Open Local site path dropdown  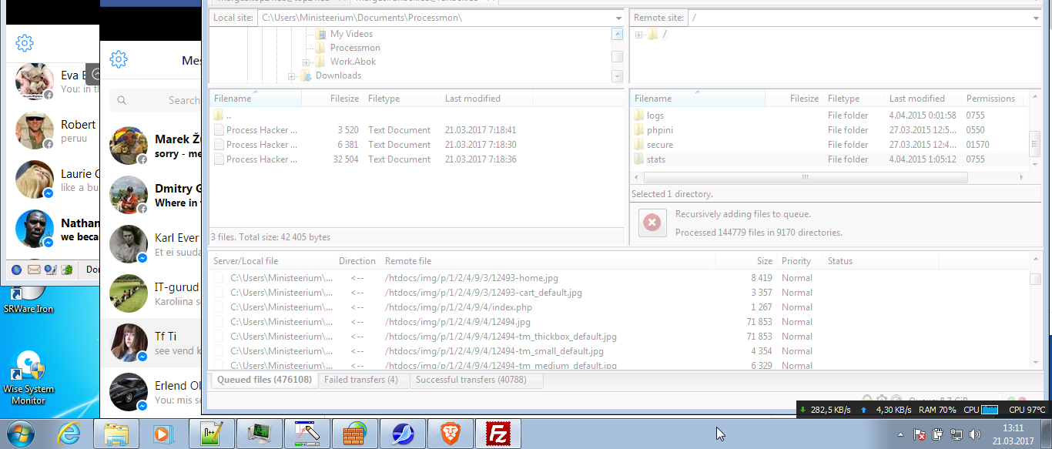pyautogui.click(x=618, y=18)
